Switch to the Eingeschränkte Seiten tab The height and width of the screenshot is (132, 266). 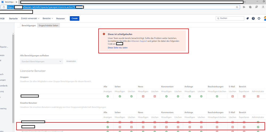click(x=48, y=25)
